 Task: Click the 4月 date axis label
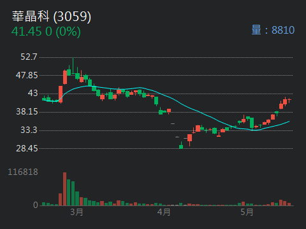(164, 212)
